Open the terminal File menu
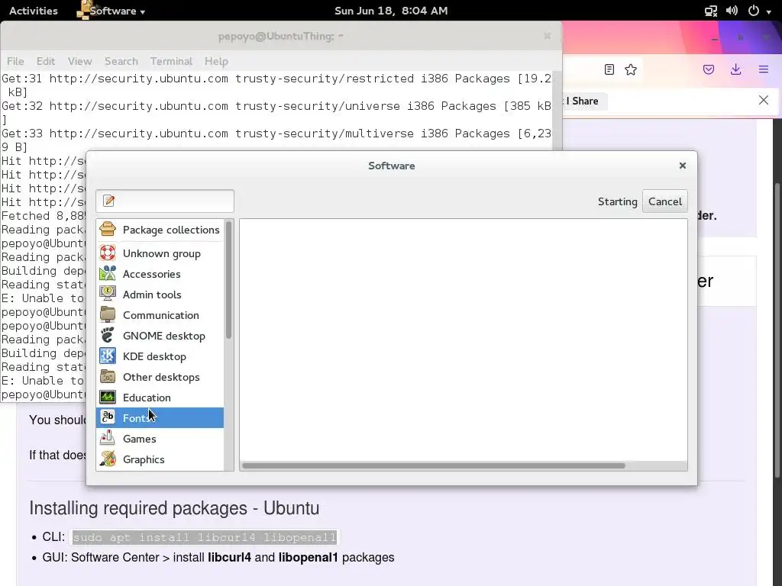Viewport: 782px width, 586px height. (x=15, y=61)
